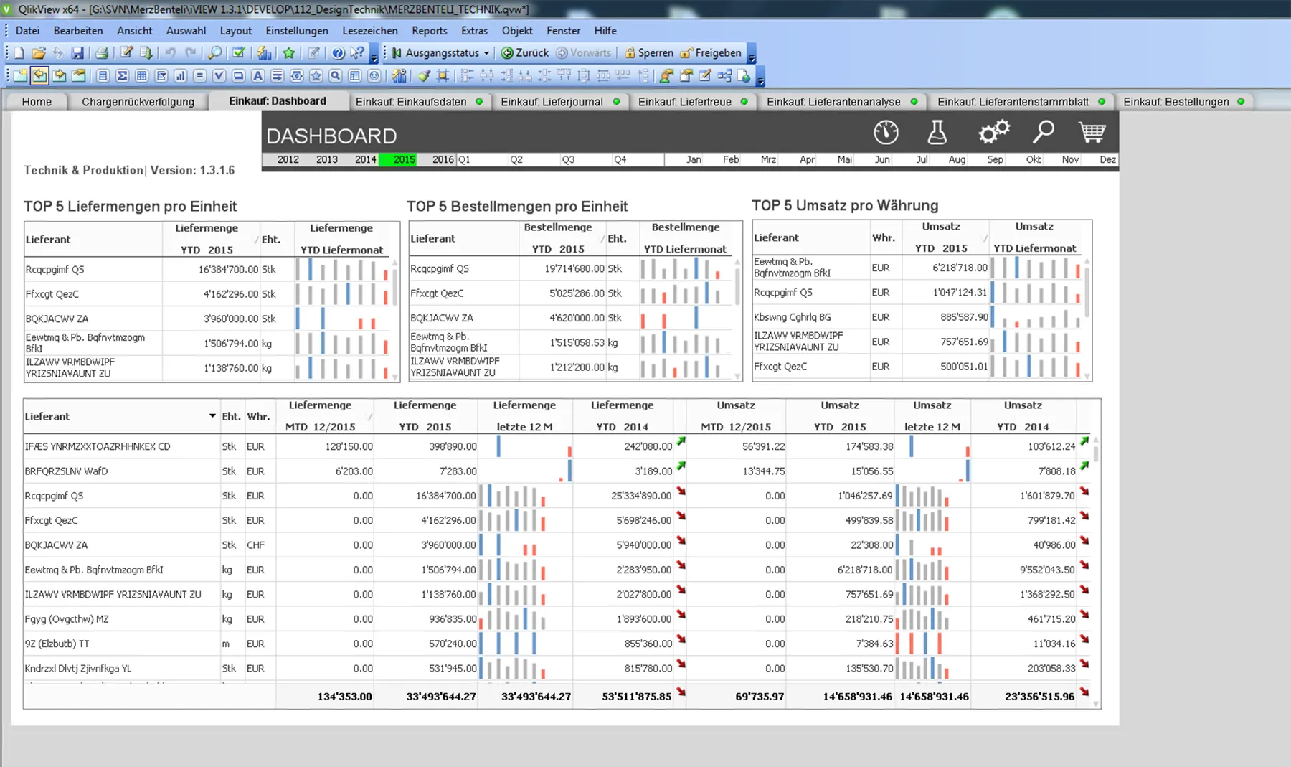Click magnifier icon in dashboard header
Image resolution: width=1291 pixels, height=767 pixels.
coord(1043,132)
